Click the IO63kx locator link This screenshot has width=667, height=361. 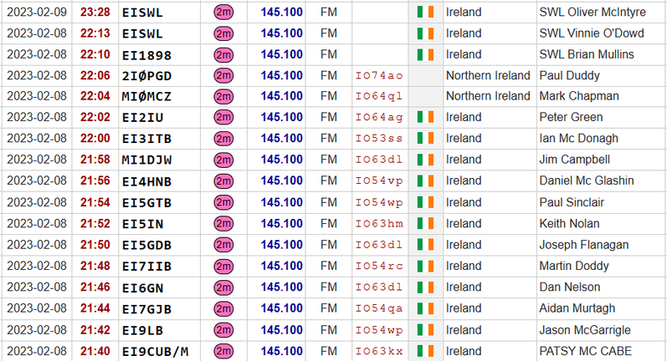379,351
